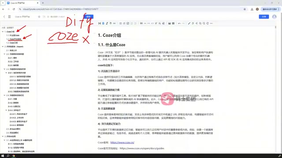Undo the last edit
This screenshot has width=282, height=158.
click(179, 23)
